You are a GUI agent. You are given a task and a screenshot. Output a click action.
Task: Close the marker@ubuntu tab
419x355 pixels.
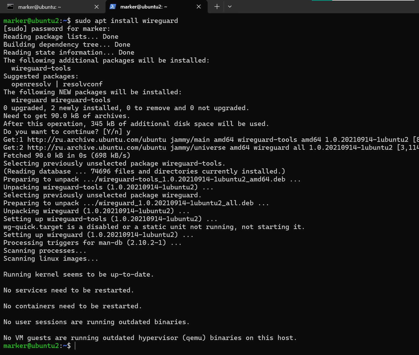coord(96,7)
